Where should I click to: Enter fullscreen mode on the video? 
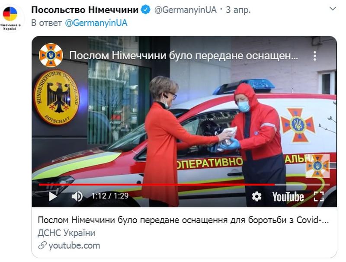point(319,196)
